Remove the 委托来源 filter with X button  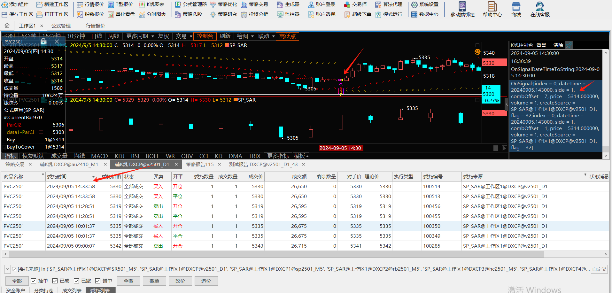[x=7, y=269]
